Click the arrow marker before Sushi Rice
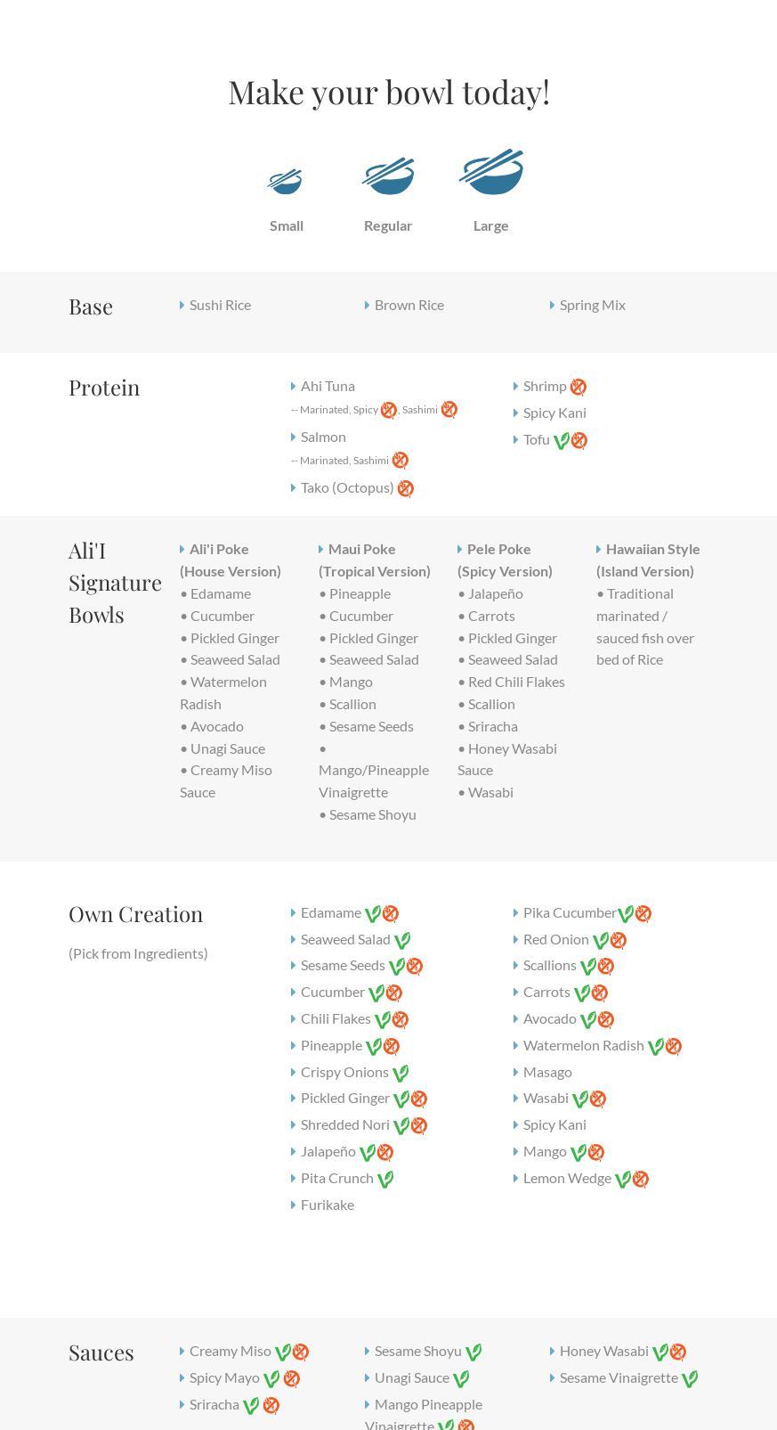 182,306
